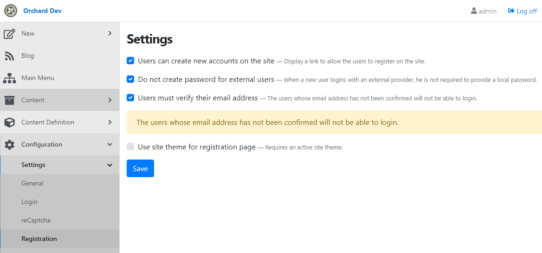Click the Content Definition cube icon
Viewport: 542px width, 253px height.
pyautogui.click(x=9, y=123)
